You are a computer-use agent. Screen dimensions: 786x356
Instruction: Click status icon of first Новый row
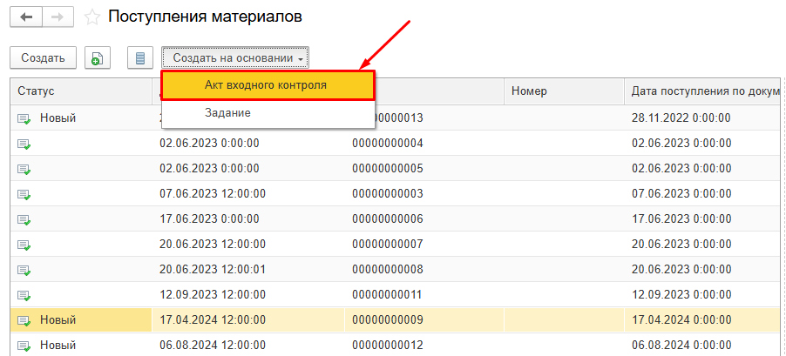[x=24, y=118]
